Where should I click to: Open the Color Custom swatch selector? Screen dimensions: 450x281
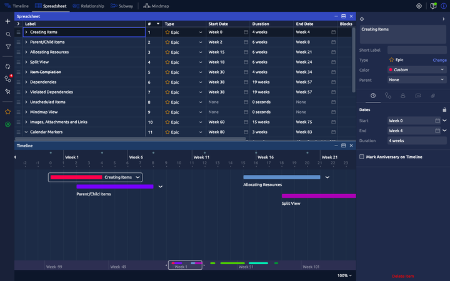416,70
